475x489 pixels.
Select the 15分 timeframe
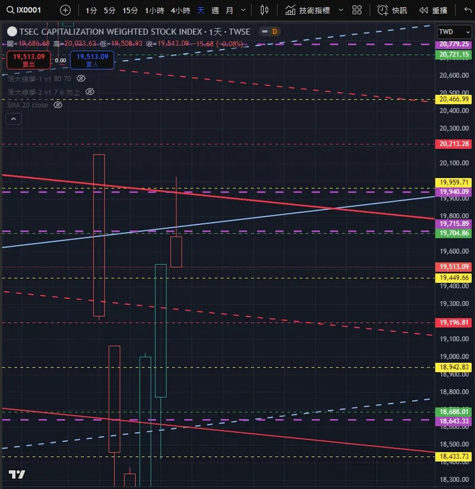(x=130, y=11)
